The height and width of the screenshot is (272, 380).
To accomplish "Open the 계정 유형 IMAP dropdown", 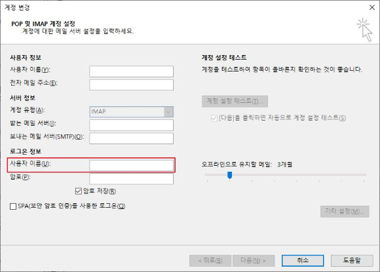I will [131, 112].
